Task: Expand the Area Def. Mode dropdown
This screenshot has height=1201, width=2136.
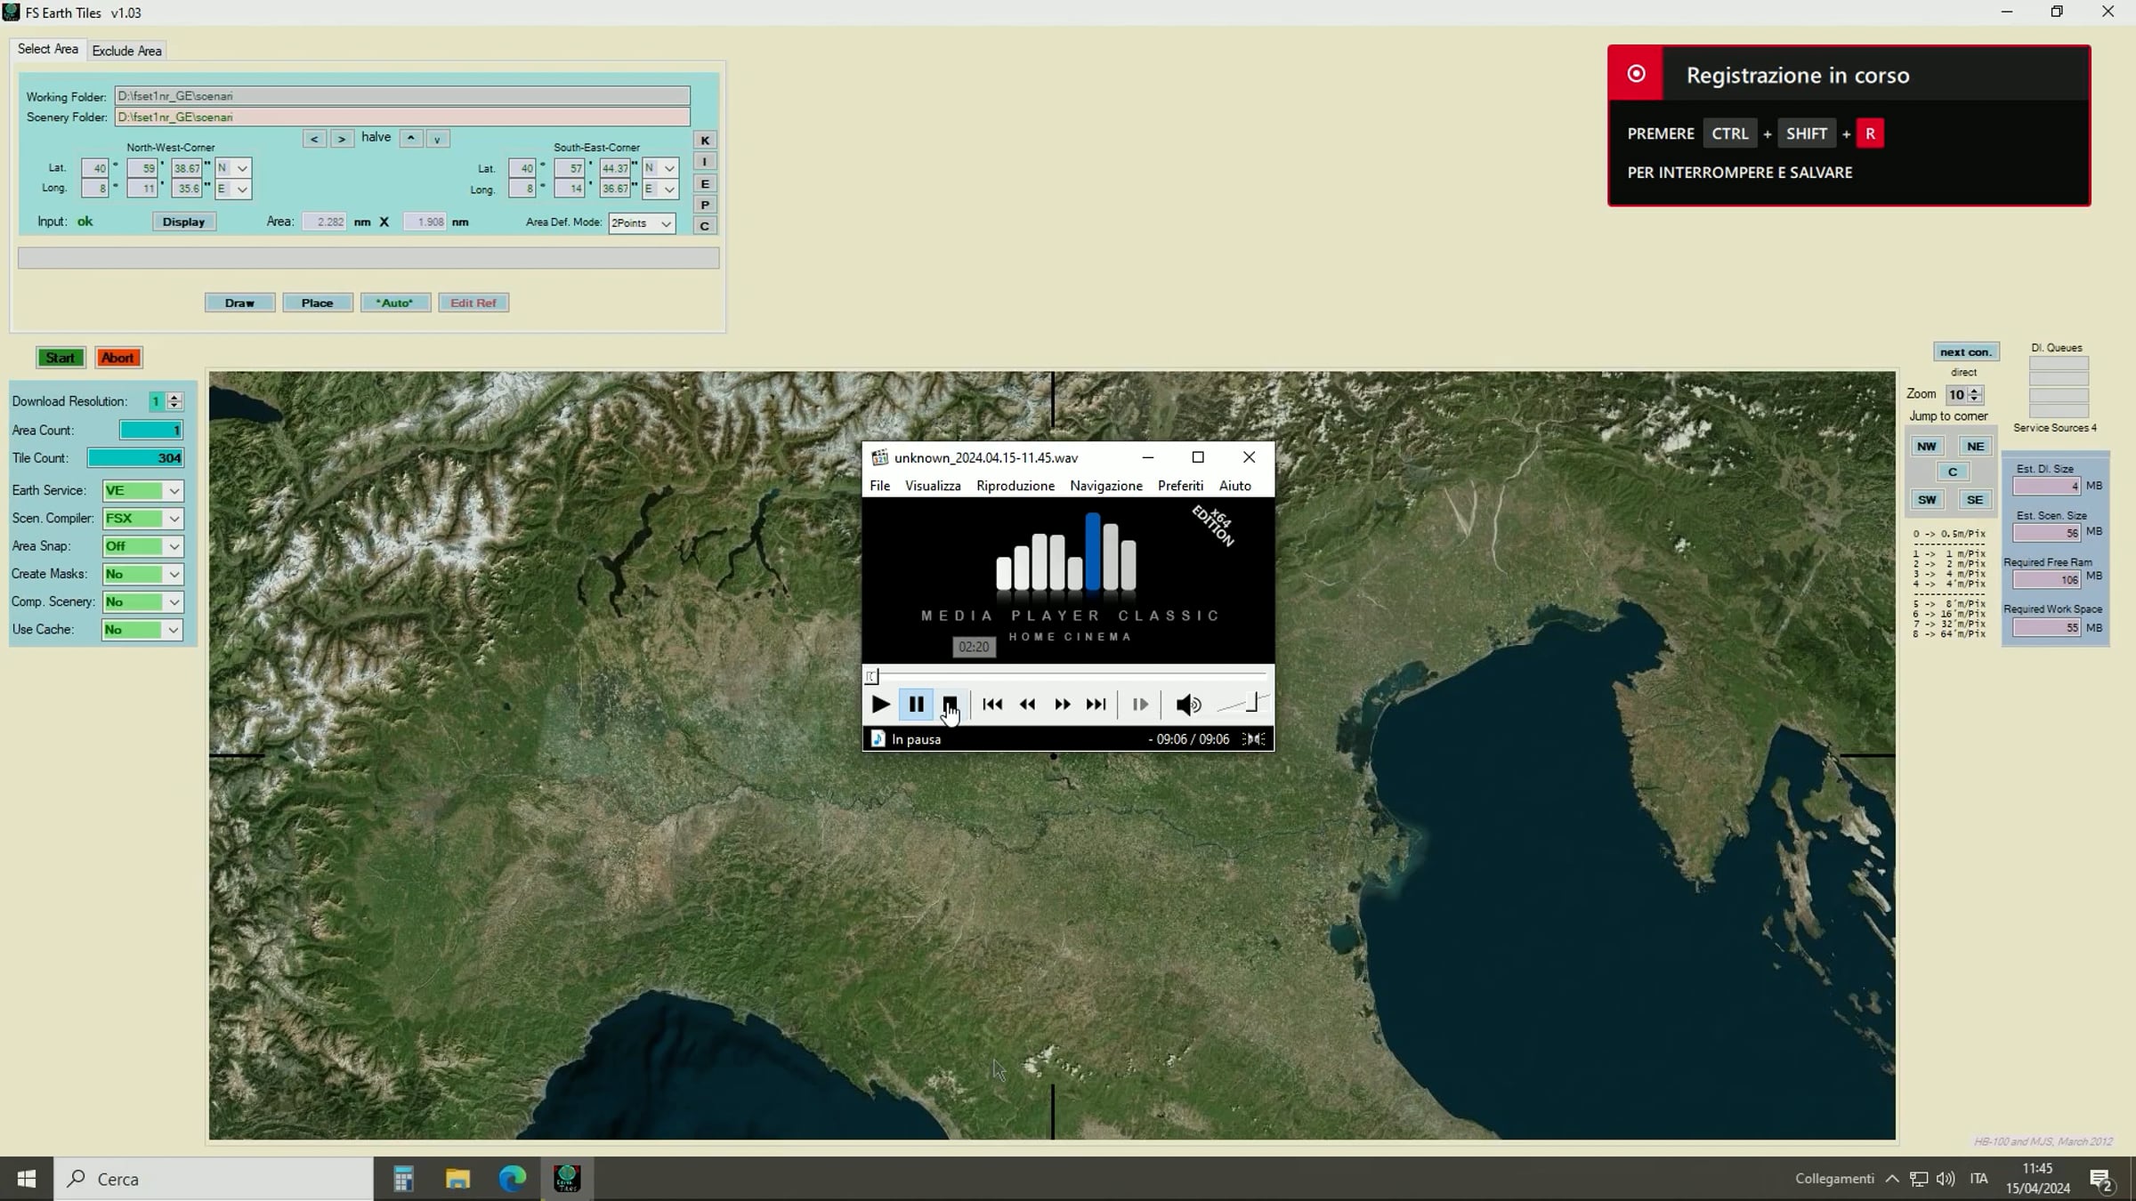Action: click(665, 223)
